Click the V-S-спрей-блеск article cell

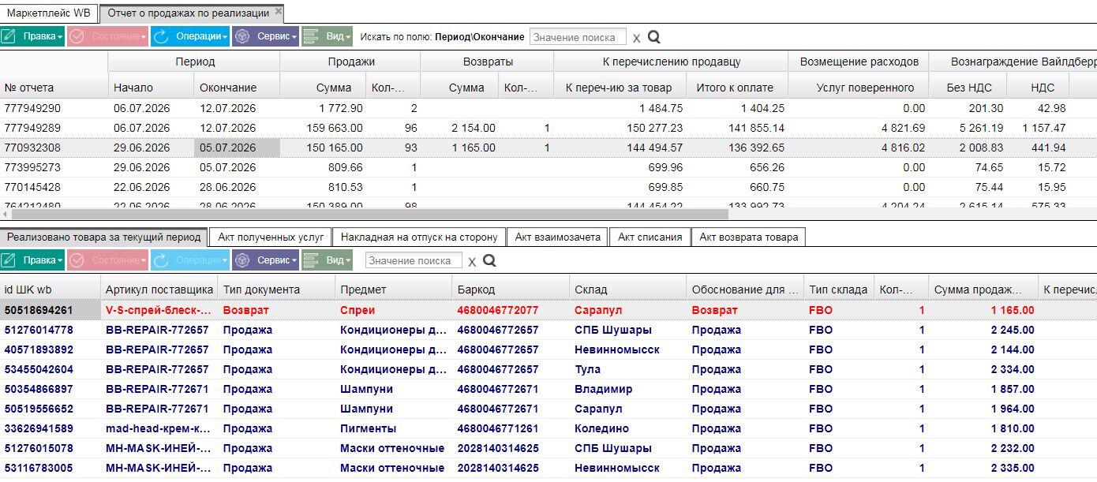[159, 310]
